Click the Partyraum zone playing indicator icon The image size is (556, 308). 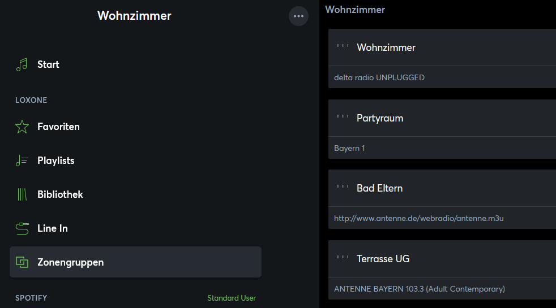(x=343, y=118)
